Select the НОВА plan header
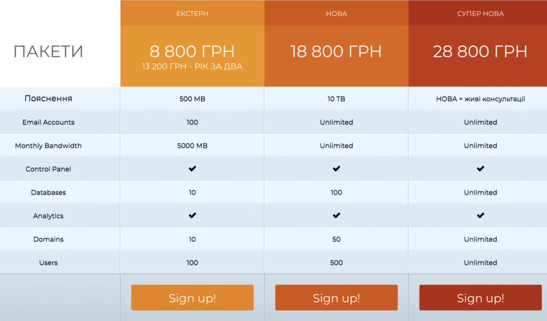The image size is (547, 321). [336, 13]
